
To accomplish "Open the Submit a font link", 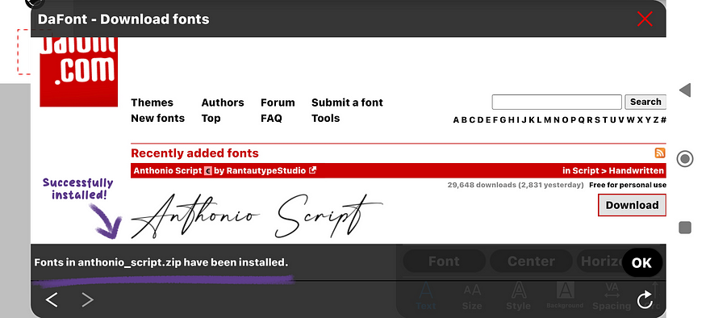I will (347, 103).
